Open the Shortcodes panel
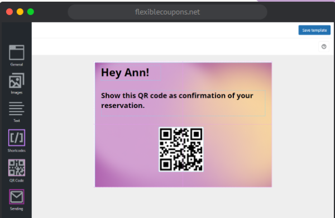 [16, 140]
